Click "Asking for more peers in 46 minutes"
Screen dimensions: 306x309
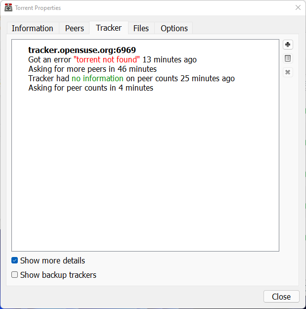[92, 69]
